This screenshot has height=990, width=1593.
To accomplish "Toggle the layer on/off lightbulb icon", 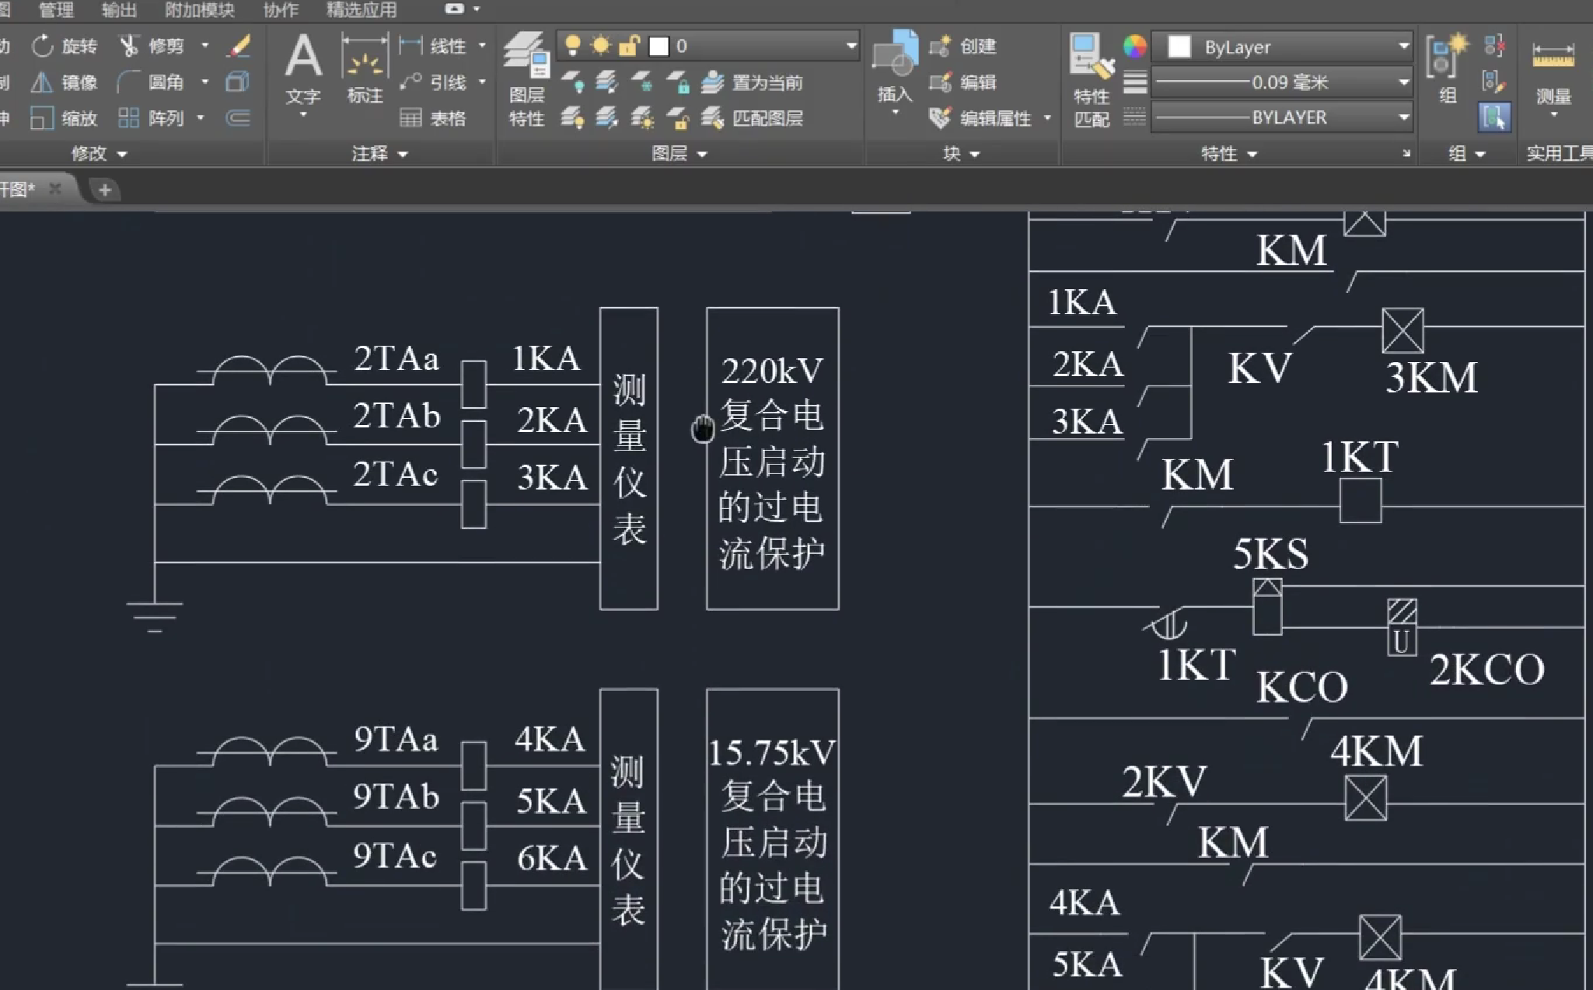I will pos(573,46).
